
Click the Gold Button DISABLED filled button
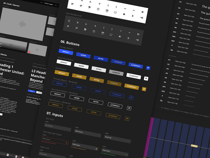pyautogui.click(x=114, y=83)
